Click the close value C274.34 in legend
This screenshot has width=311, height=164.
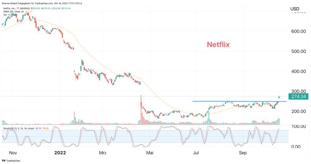66,8
